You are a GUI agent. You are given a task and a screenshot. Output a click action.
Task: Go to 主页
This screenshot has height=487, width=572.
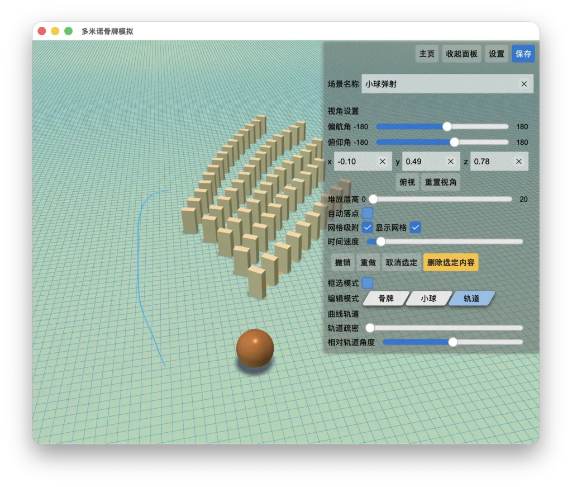coord(427,54)
